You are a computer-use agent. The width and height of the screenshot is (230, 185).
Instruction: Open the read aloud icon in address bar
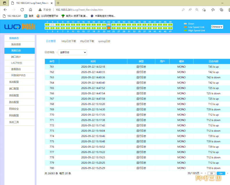(x=190, y=10)
